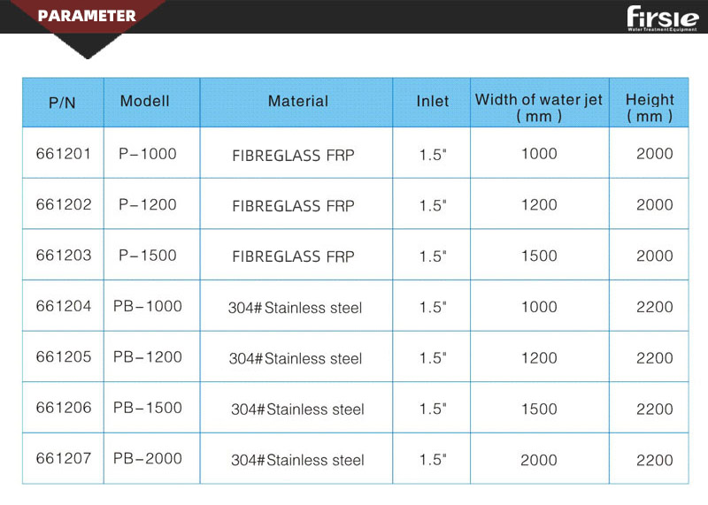Select the Modell column header

[x=145, y=101]
